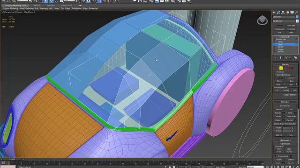
Task: Select Constraints Edge radio button
Action: tap(285, 149)
